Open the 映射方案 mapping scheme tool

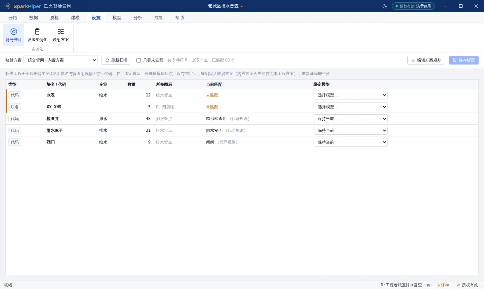pos(61,35)
